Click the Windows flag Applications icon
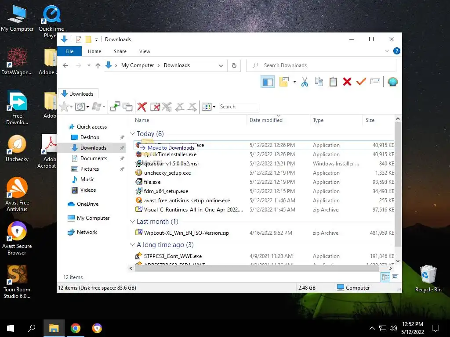 pyautogui.click(x=96, y=107)
